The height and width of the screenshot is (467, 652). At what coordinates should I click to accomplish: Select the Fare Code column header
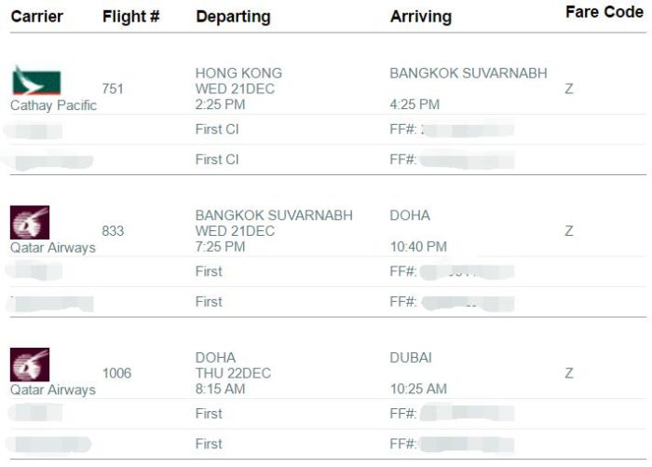pyautogui.click(x=604, y=12)
